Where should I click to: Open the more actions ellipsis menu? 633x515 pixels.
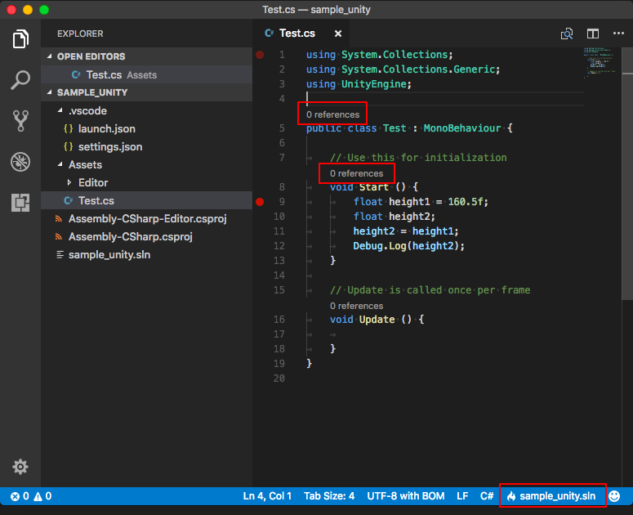tap(617, 34)
